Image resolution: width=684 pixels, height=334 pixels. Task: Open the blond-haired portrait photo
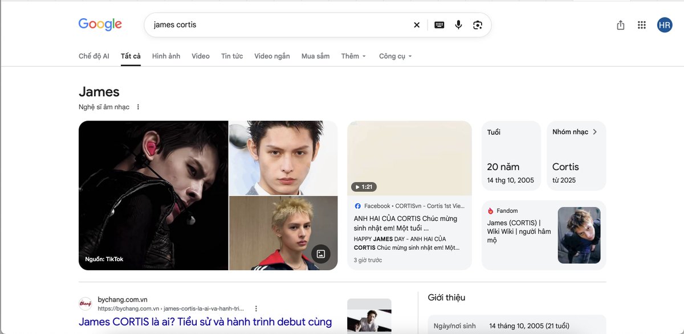pos(283,233)
